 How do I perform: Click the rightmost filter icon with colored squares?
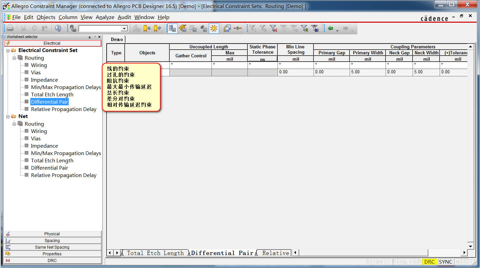pos(315,28)
